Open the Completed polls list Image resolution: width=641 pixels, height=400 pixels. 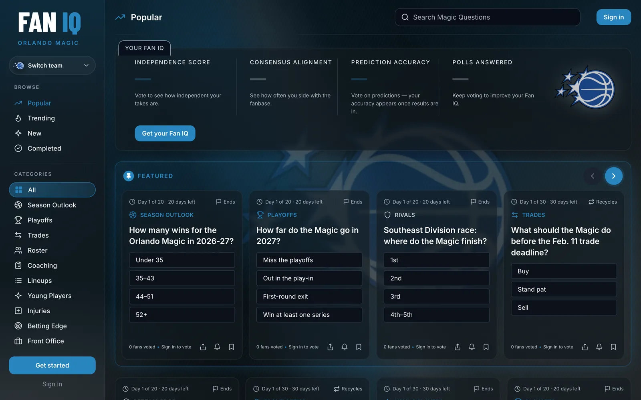[52, 148]
